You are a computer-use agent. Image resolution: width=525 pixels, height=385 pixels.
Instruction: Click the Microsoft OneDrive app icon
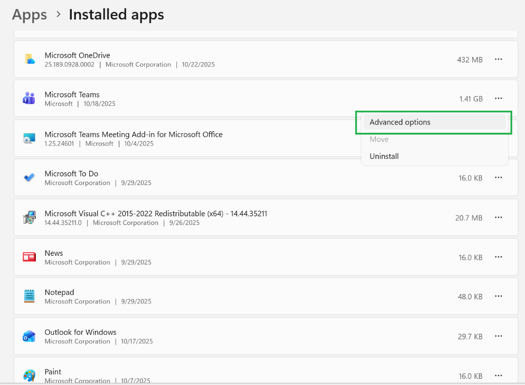pyautogui.click(x=29, y=59)
